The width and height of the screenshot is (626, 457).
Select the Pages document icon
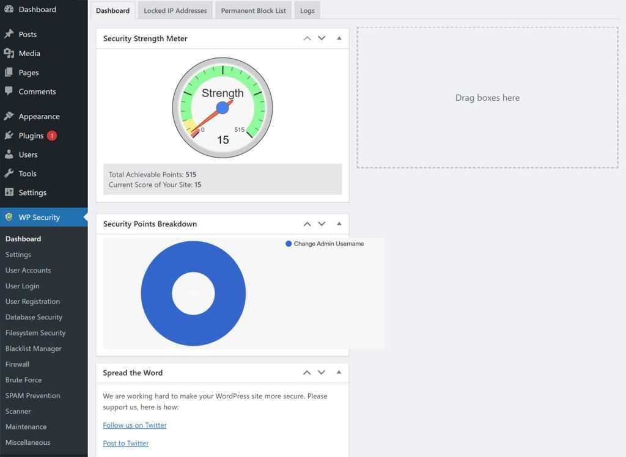tap(8, 72)
